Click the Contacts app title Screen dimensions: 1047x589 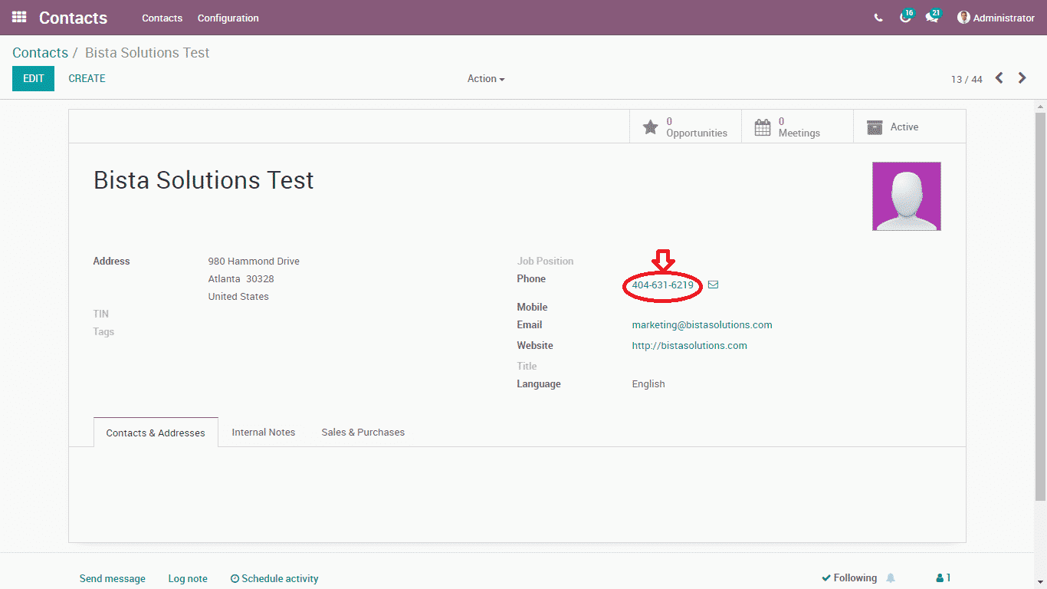click(74, 18)
